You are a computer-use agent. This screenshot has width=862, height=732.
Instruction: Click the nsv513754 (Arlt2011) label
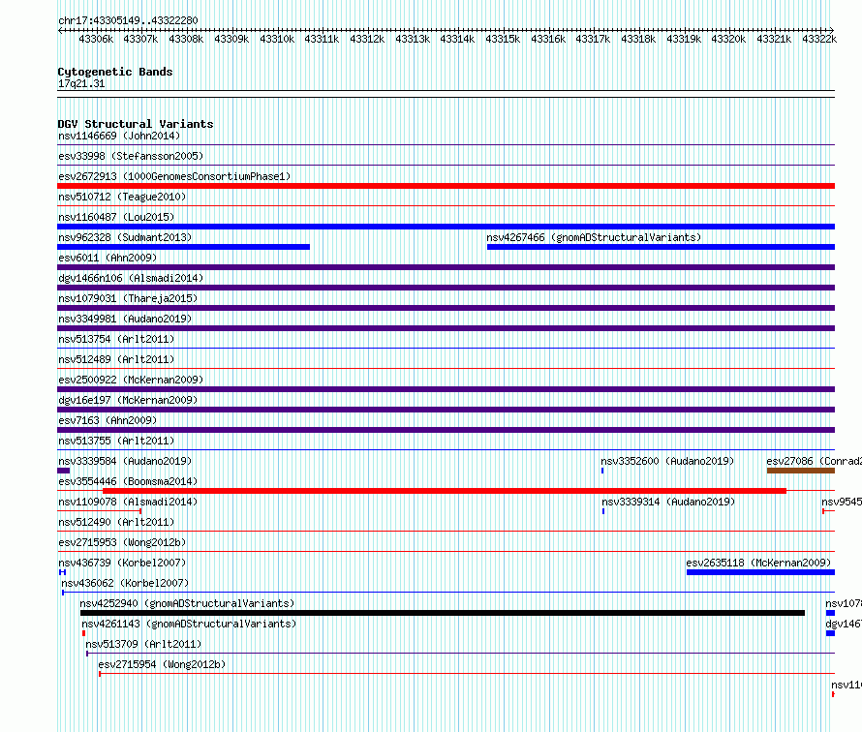point(116,339)
